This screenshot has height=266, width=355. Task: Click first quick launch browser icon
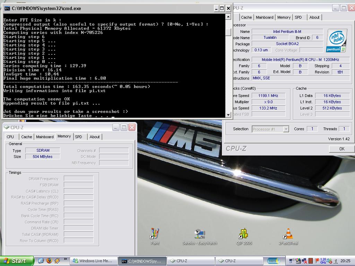(x=41, y=260)
